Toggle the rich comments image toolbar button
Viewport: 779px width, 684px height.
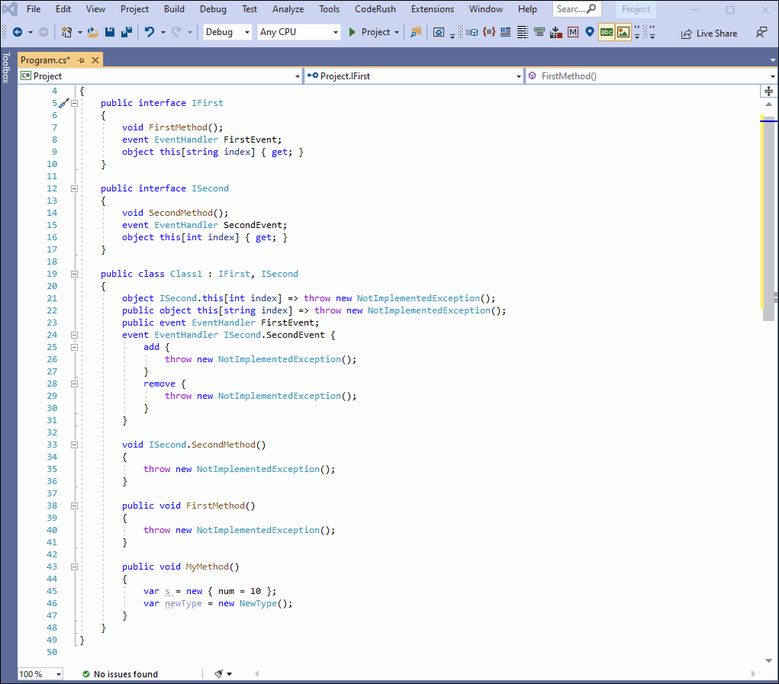(x=622, y=32)
